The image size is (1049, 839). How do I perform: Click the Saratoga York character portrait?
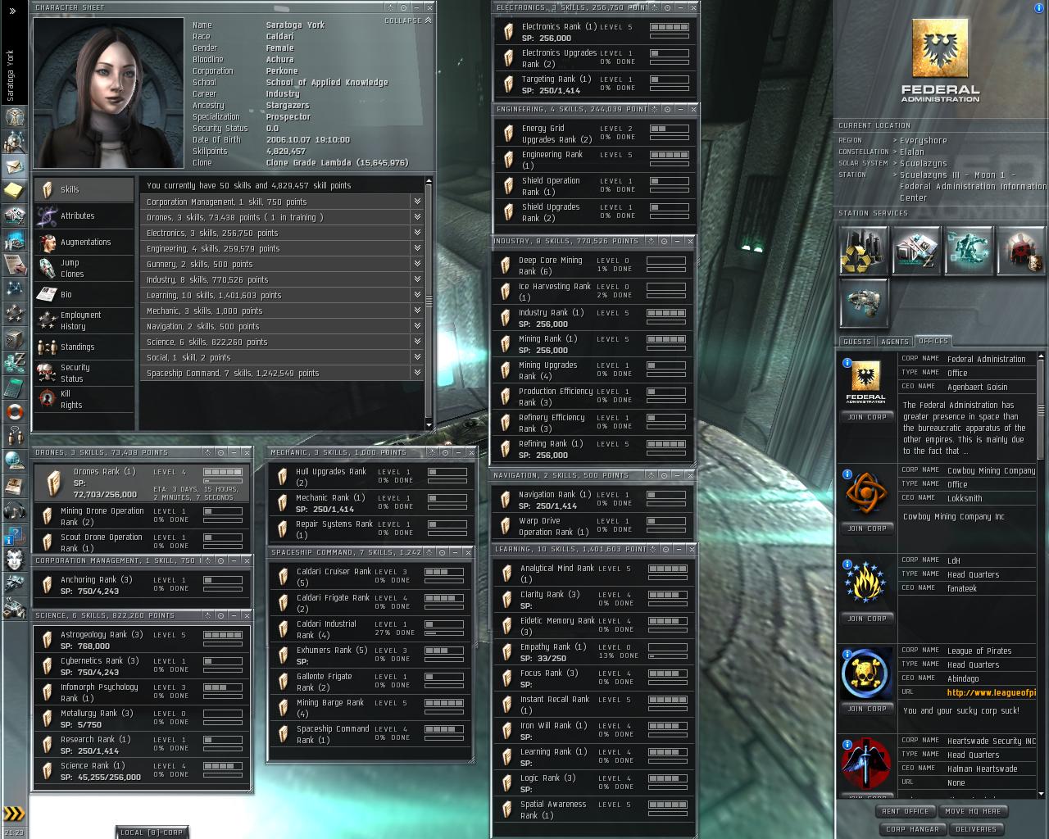(x=108, y=93)
